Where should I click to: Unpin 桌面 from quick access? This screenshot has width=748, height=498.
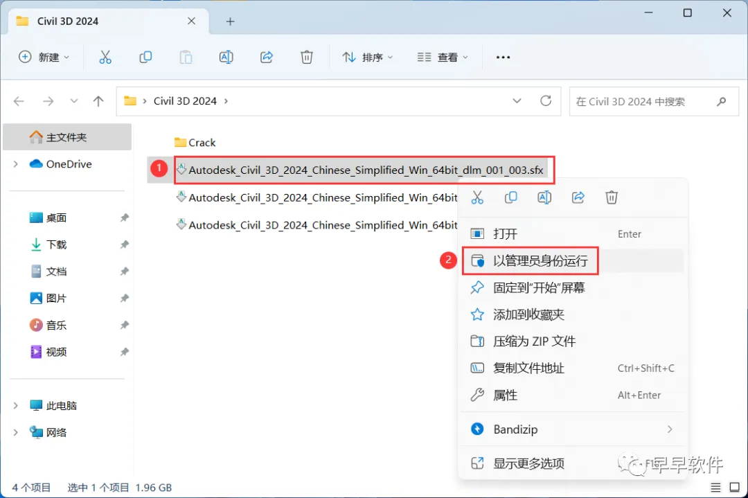click(x=125, y=217)
